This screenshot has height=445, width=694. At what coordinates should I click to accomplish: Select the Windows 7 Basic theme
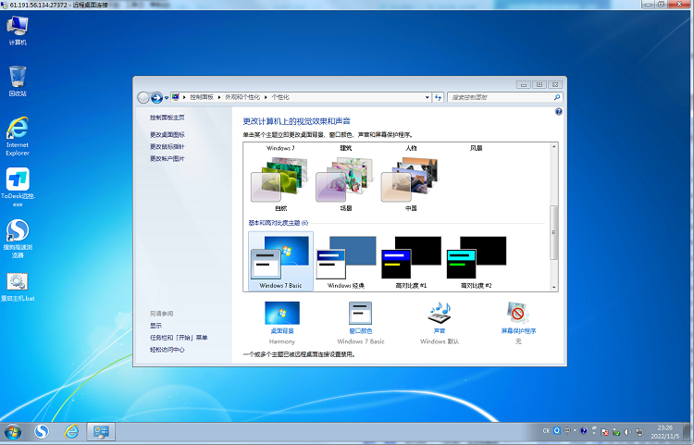(281, 260)
